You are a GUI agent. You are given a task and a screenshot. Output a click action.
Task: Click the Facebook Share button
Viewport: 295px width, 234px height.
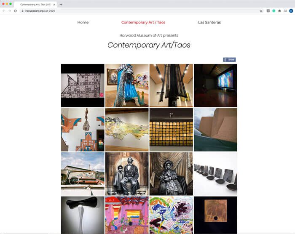click(229, 60)
